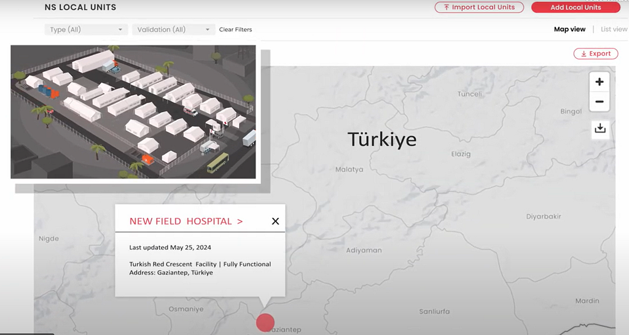Viewport: 629px width, 335px height.
Task: Click the Tunceli label on the map
Action: coord(470,94)
